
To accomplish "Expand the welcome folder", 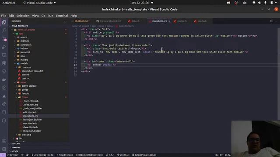I will pos(26,135).
